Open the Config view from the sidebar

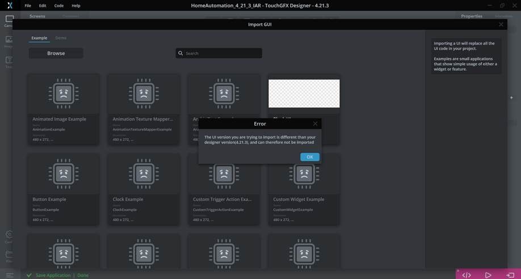(9, 237)
